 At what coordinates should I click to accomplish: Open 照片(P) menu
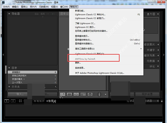pyautogui.click(x=33, y=7)
